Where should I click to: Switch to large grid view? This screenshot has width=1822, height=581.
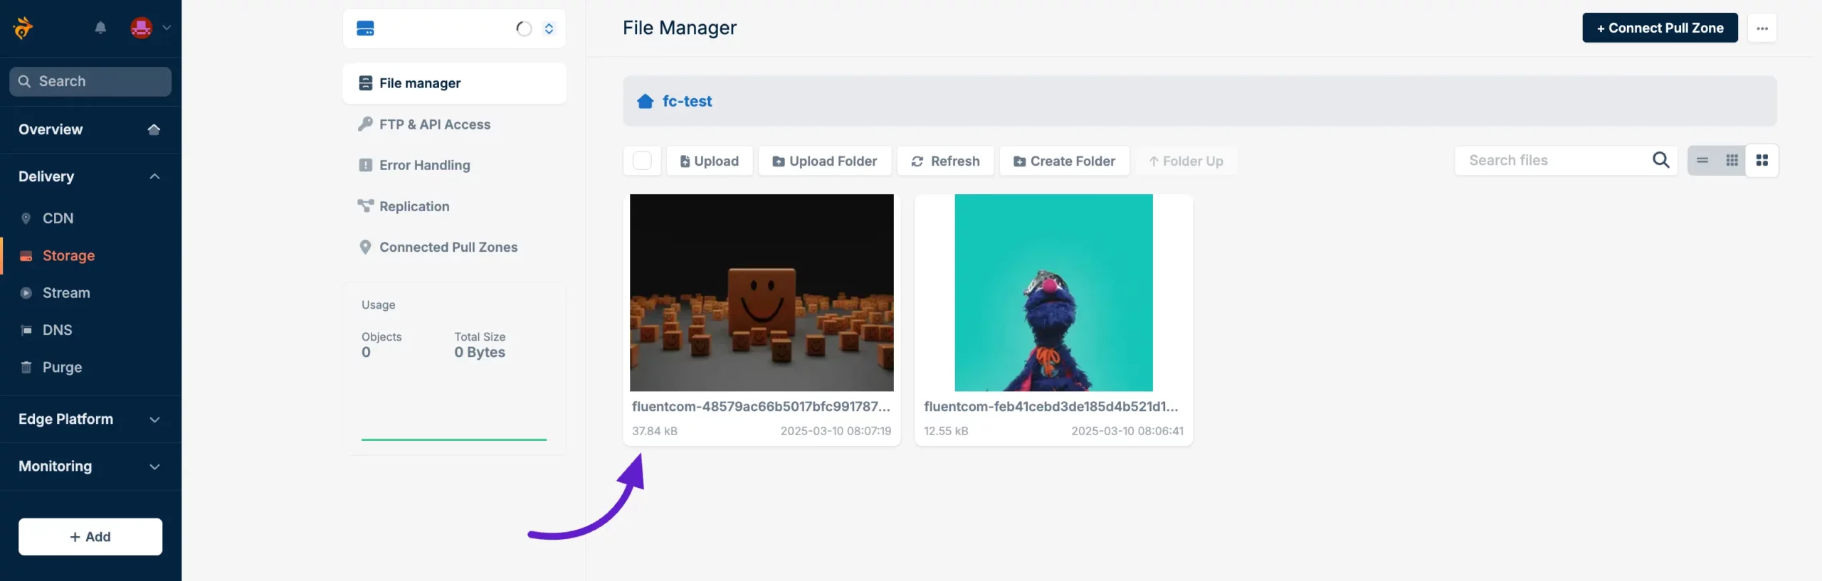tap(1762, 160)
